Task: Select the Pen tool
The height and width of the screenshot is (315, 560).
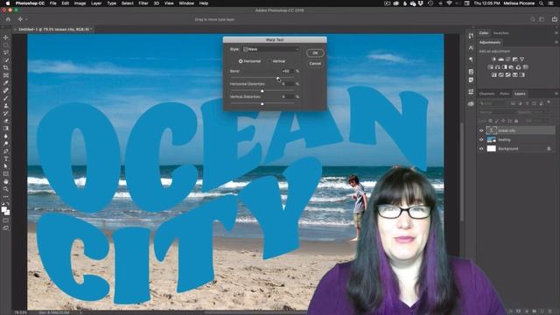Action: [6, 151]
